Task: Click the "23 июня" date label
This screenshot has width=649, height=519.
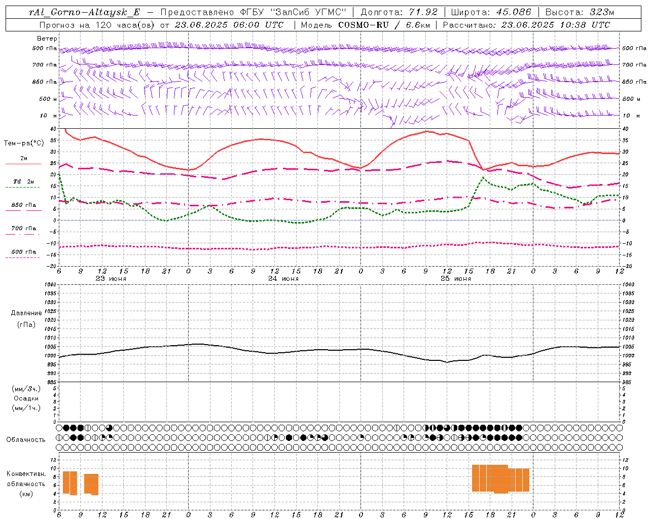Action: pos(111,279)
